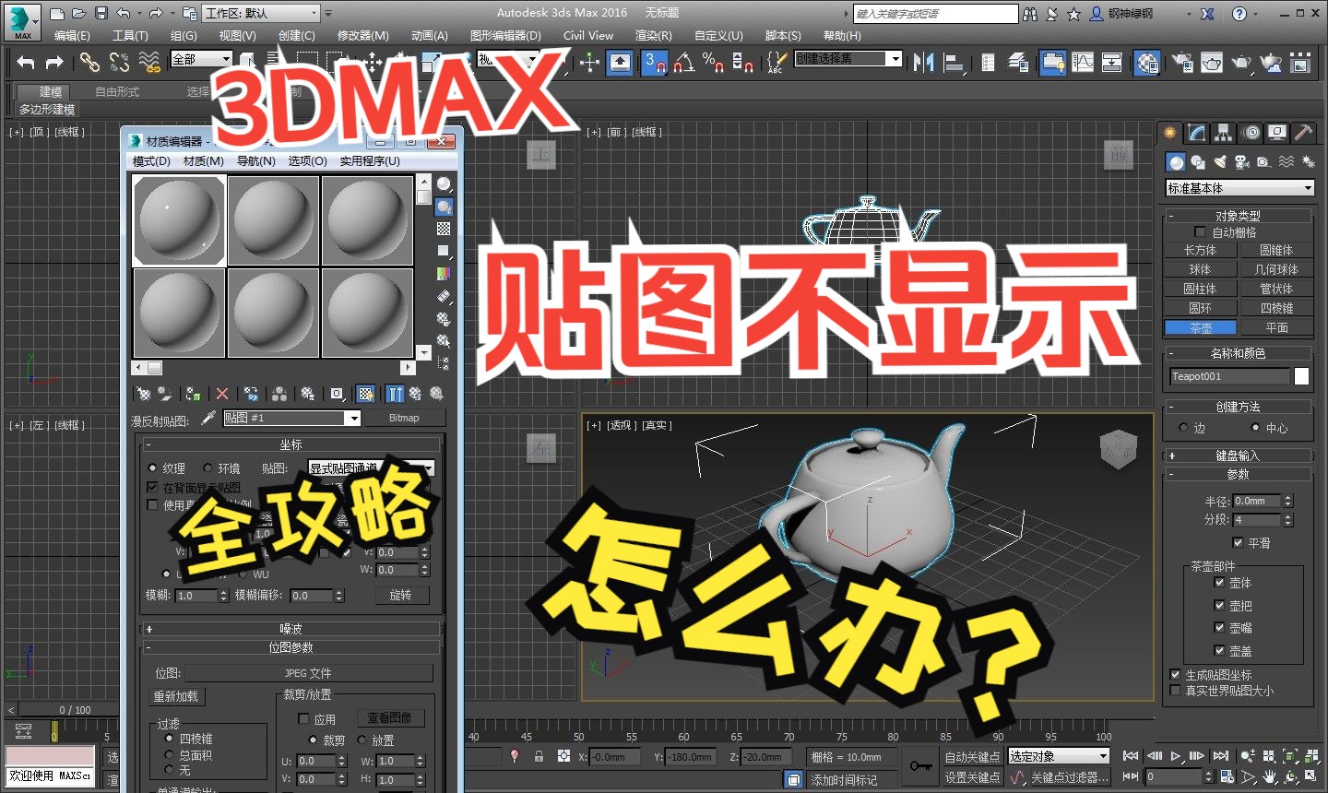
Task: Open 实用程序(U) menu in Material Editor
Action: pyautogui.click(x=370, y=160)
